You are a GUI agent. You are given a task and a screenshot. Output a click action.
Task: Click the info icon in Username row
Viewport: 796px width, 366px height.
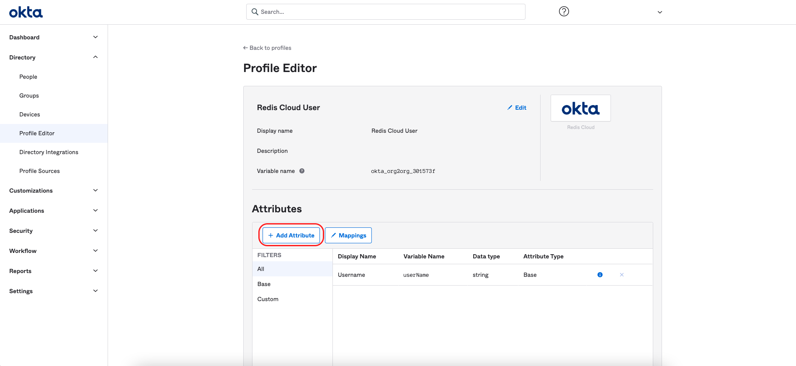[600, 275]
